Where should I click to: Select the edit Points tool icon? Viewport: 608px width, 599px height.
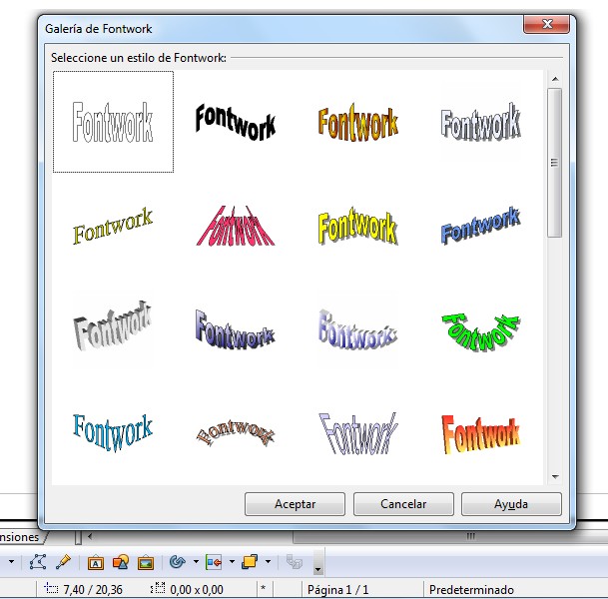(38, 561)
